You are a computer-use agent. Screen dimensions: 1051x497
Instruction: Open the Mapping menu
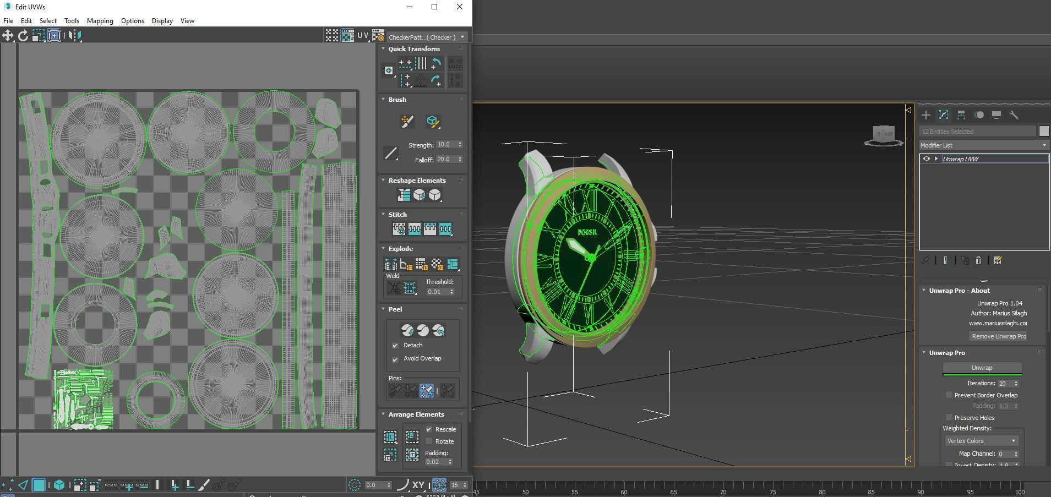pos(100,21)
